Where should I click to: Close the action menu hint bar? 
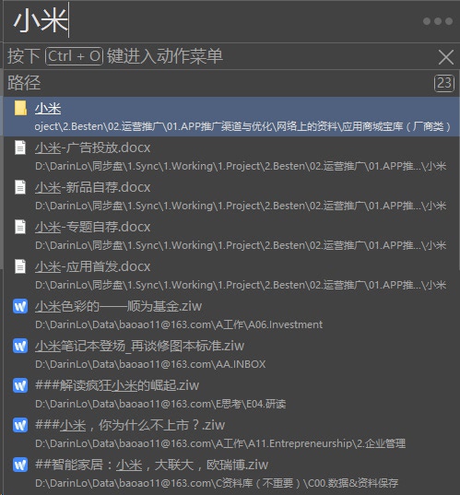446,57
